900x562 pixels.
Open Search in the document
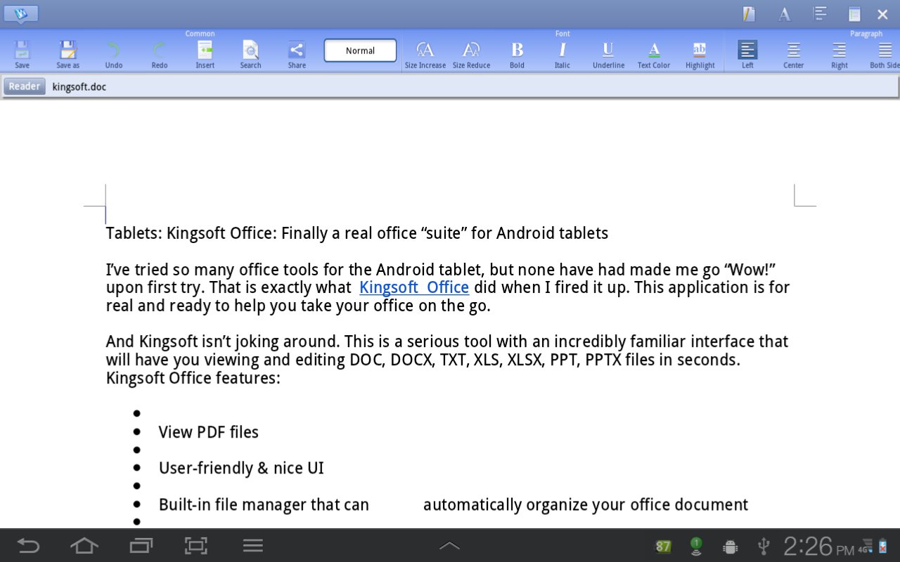click(250, 53)
